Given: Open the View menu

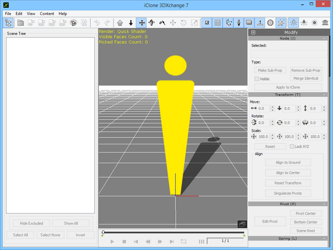Looking at the screenshot, I should 31,14.
